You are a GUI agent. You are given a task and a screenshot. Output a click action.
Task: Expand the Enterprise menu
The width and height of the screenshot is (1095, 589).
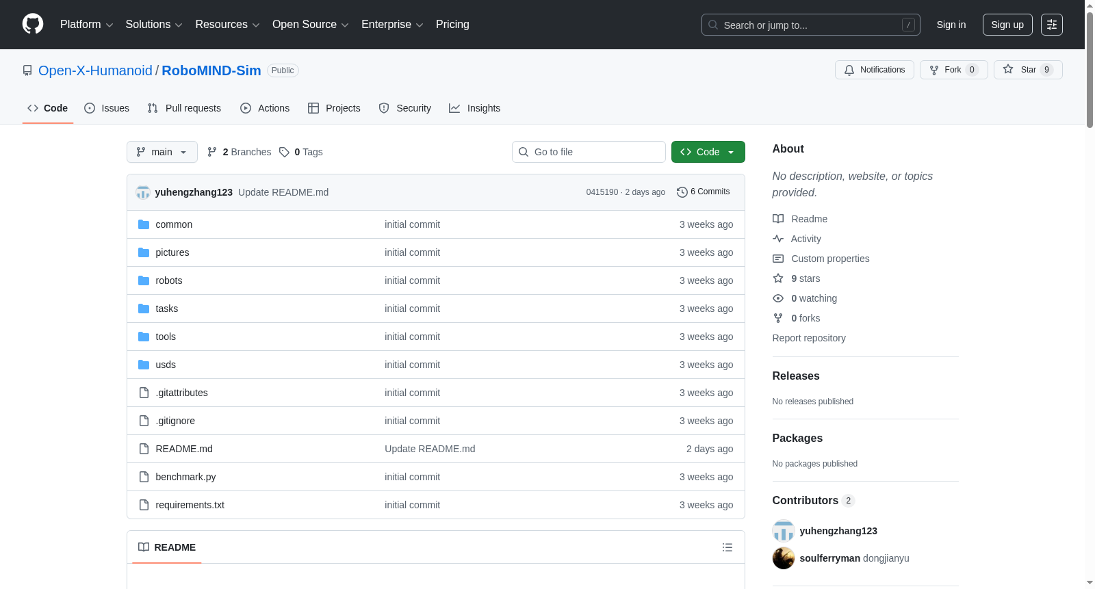point(392,25)
